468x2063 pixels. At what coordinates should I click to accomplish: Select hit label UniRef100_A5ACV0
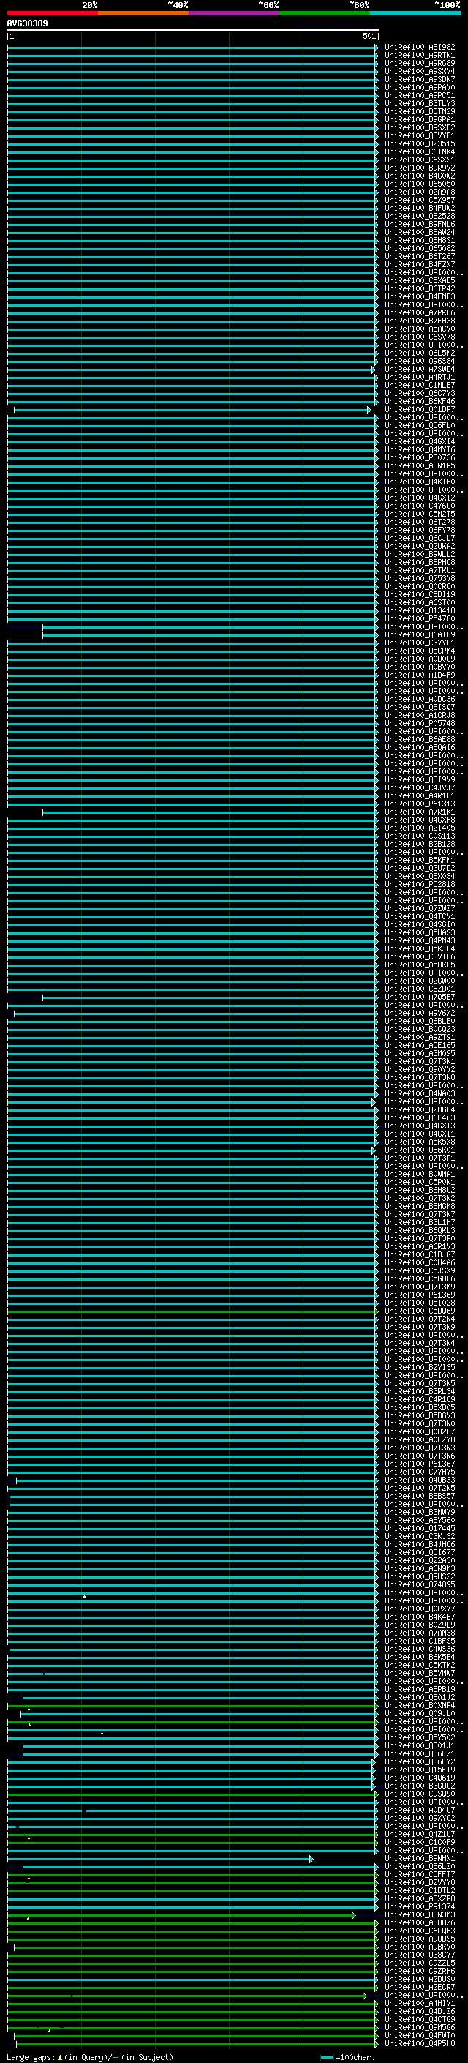[x=420, y=329]
